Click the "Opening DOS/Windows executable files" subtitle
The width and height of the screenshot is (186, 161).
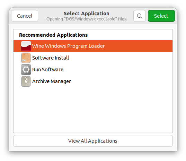coord(87,19)
